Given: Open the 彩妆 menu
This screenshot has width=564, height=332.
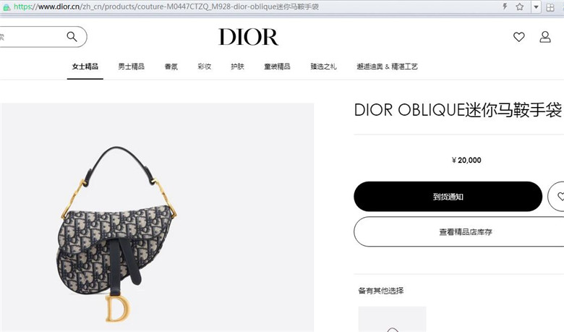Looking at the screenshot, I should click(205, 67).
